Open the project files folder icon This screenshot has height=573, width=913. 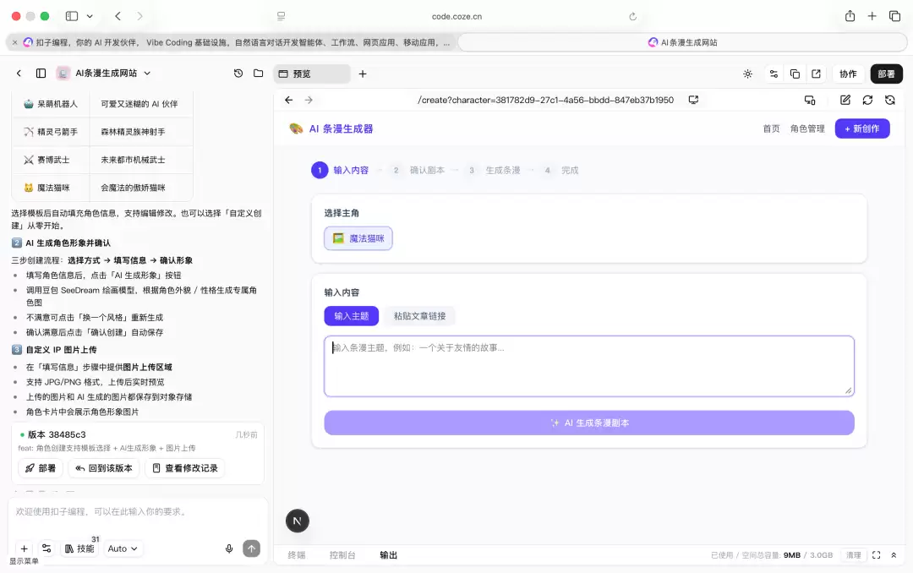[x=259, y=74]
